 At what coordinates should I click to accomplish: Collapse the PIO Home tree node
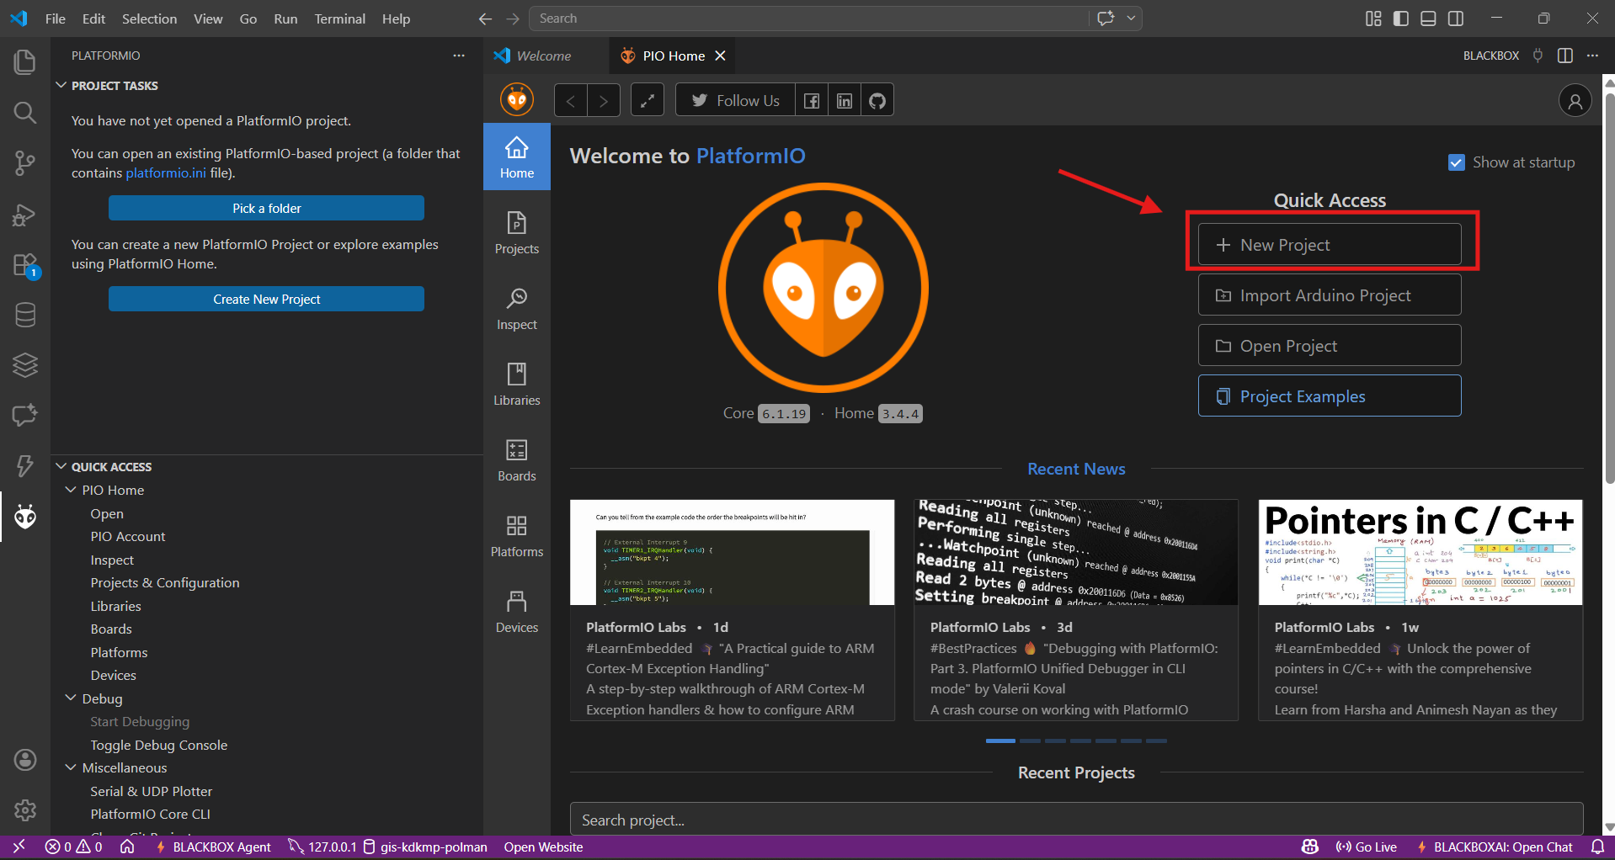72,490
